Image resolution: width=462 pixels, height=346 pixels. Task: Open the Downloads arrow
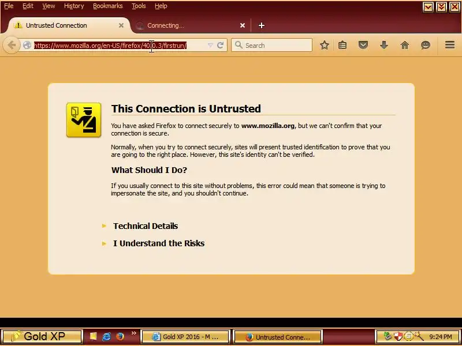coord(383,46)
